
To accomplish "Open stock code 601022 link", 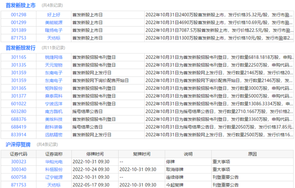I will click(18, 104).
